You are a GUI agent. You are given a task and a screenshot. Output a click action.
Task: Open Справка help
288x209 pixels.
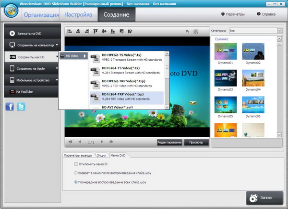[267, 14]
